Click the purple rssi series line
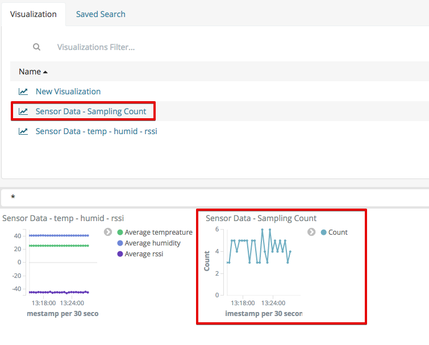 (x=59, y=292)
